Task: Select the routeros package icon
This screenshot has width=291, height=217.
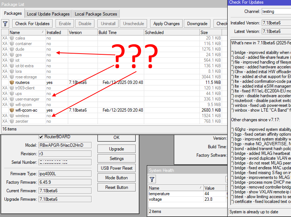Action: click(x=12, y=82)
